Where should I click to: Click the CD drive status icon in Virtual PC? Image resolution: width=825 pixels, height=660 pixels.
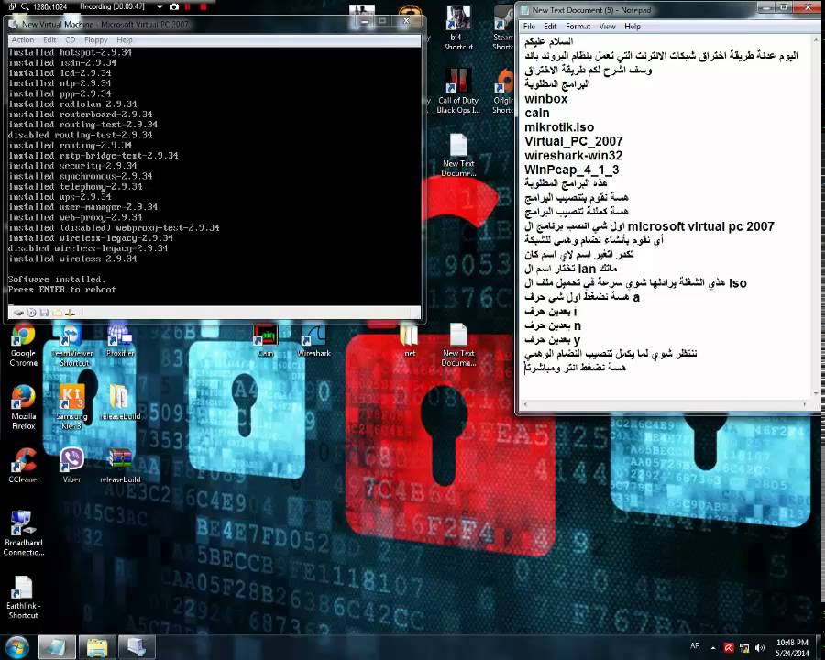click(31, 313)
